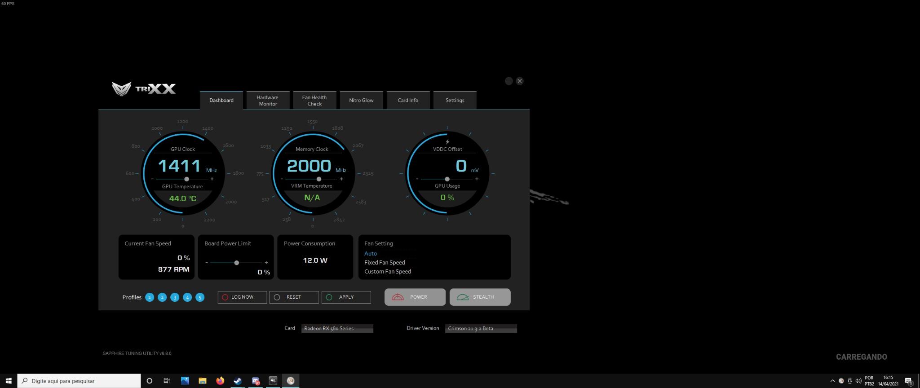Minimize the TRIXX window
This screenshot has height=388, width=920.
click(x=509, y=81)
